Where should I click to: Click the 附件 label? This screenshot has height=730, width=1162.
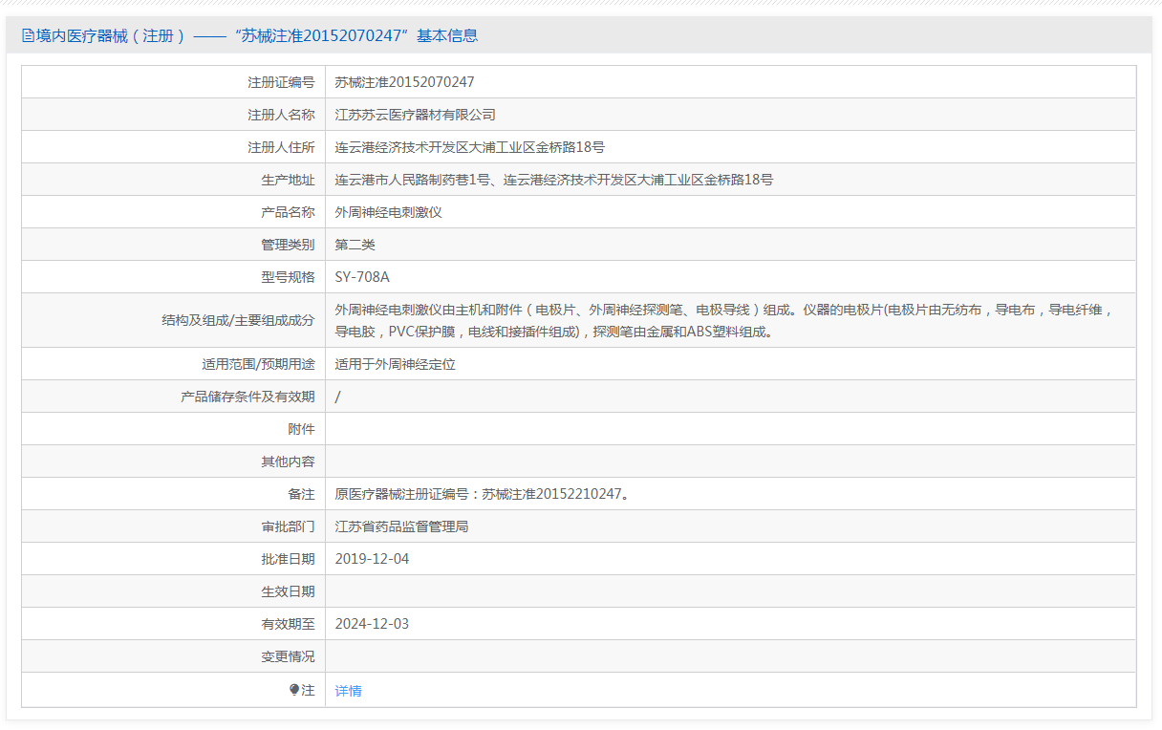tap(301, 429)
